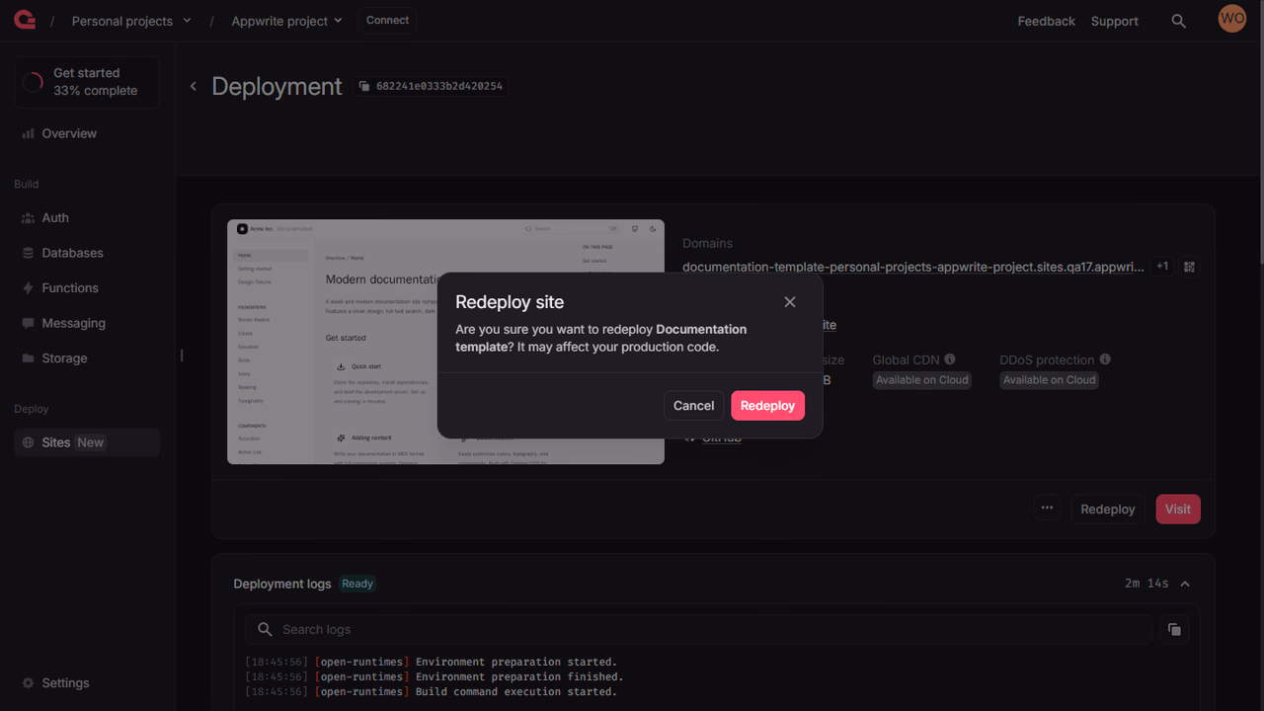1264x711 pixels.
Task: Show Global CDN info icon
Action: tap(950, 359)
